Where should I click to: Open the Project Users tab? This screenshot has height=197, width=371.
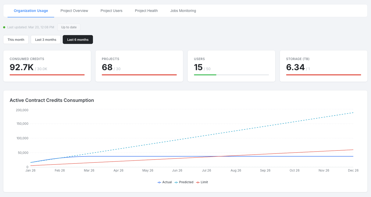[111, 11]
